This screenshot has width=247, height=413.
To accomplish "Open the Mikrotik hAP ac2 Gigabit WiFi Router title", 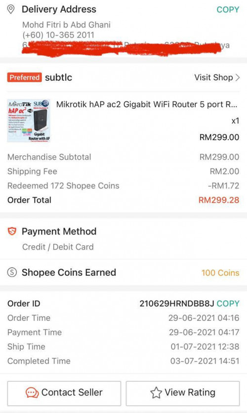I will [x=146, y=104].
